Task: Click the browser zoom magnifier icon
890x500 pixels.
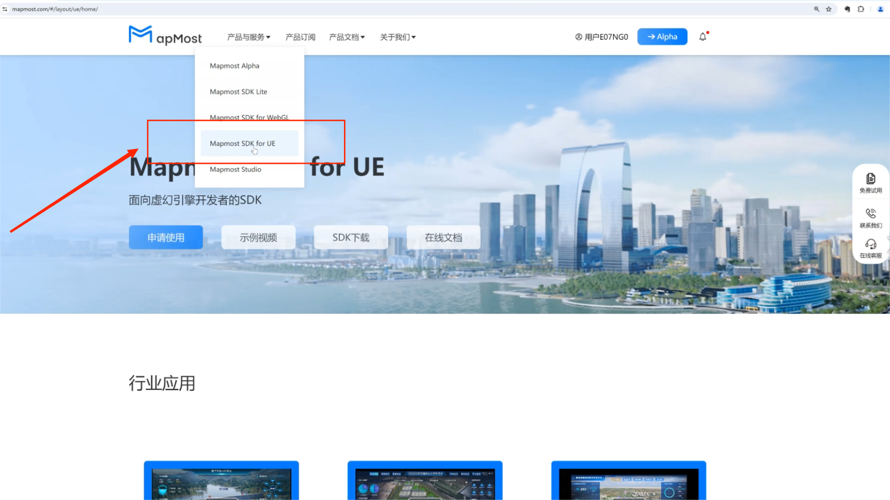Action: pos(816,9)
